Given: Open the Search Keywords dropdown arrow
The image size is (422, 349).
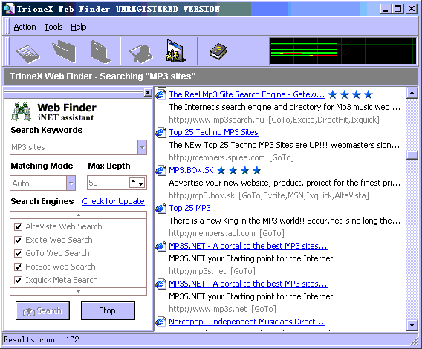Looking at the screenshot, I should click(x=142, y=148).
